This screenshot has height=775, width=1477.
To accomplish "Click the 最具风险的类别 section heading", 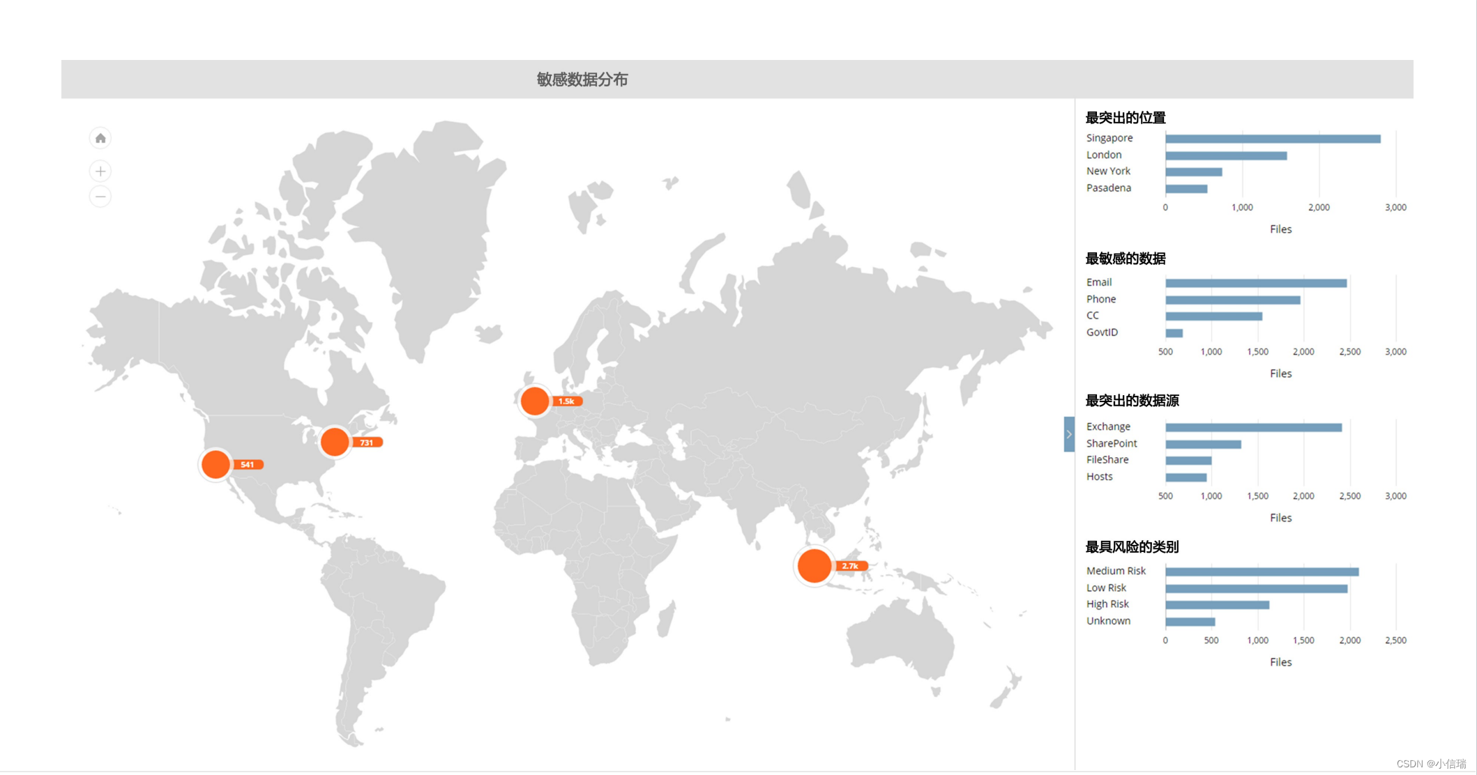I will click(x=1133, y=547).
